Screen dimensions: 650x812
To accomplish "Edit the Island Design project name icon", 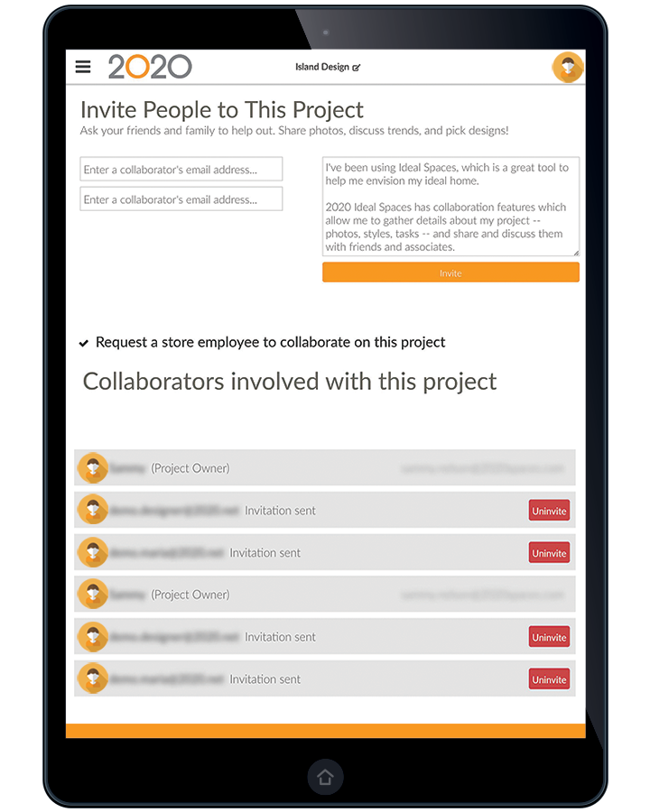I will coord(356,68).
